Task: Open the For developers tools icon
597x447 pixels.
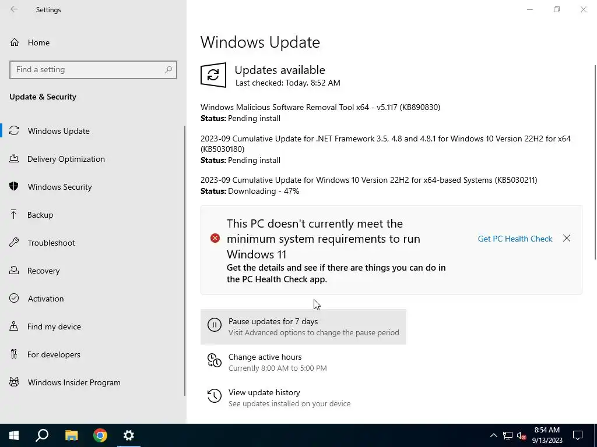Action: pyautogui.click(x=14, y=354)
